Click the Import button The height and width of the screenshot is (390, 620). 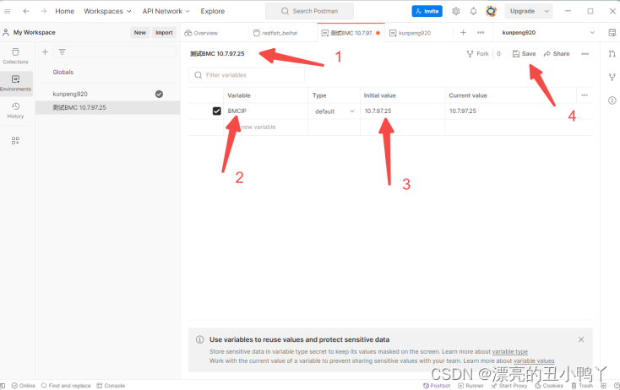[164, 32]
